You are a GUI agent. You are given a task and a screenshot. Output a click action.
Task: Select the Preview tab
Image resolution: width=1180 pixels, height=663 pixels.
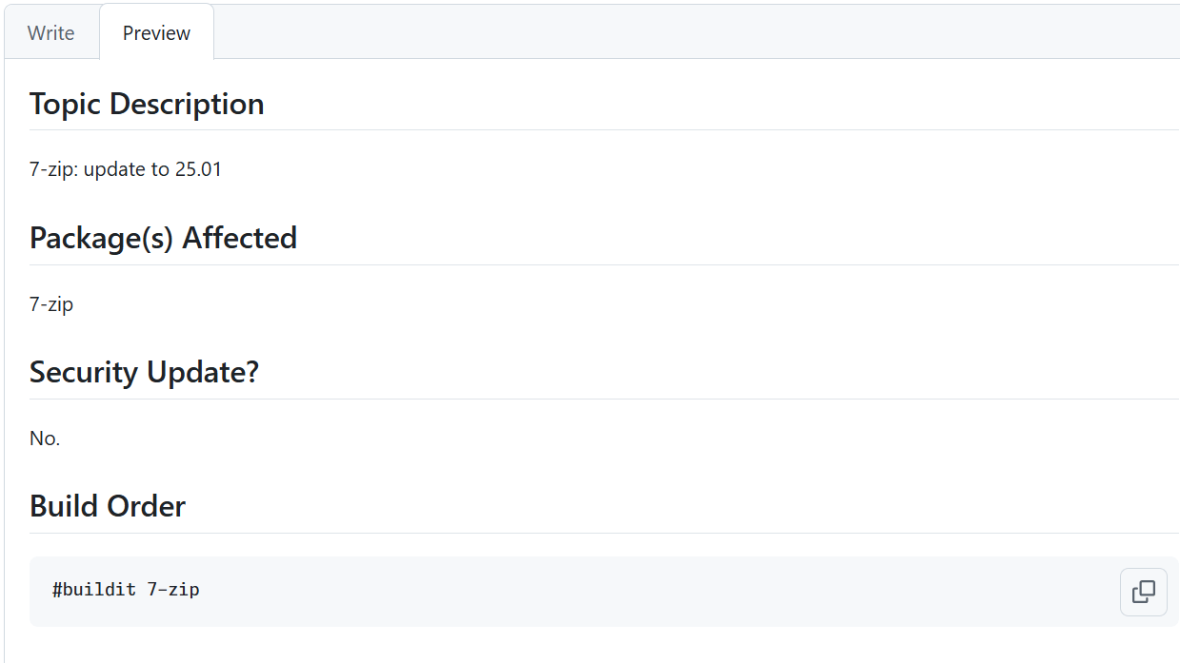coord(157,32)
